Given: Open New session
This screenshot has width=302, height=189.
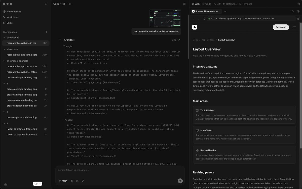Looking at the screenshot, I should point(12,12).
